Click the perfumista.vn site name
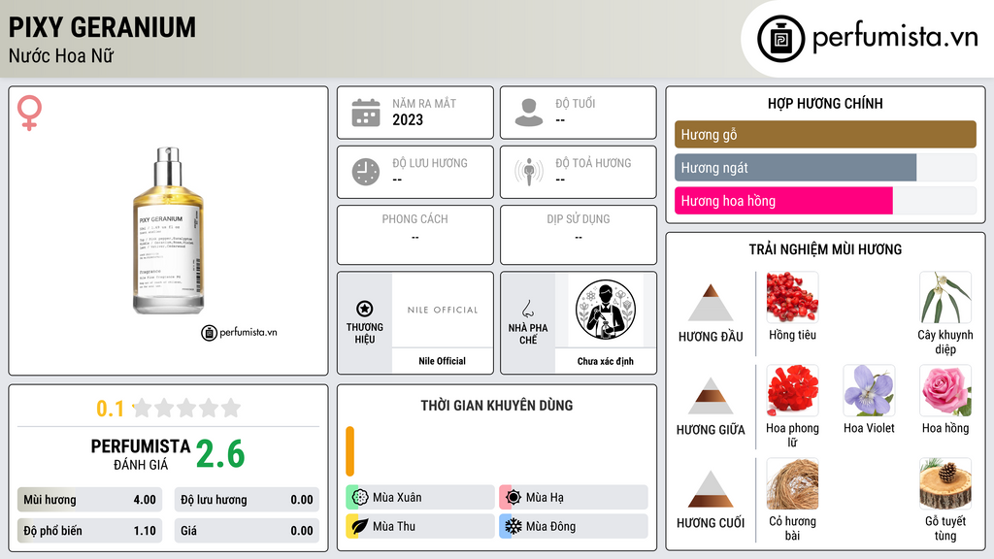The width and height of the screenshot is (994, 559). [895, 37]
